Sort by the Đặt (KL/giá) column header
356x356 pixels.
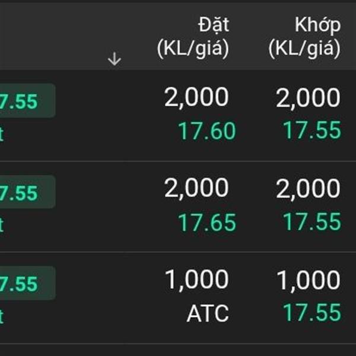[x=193, y=37]
